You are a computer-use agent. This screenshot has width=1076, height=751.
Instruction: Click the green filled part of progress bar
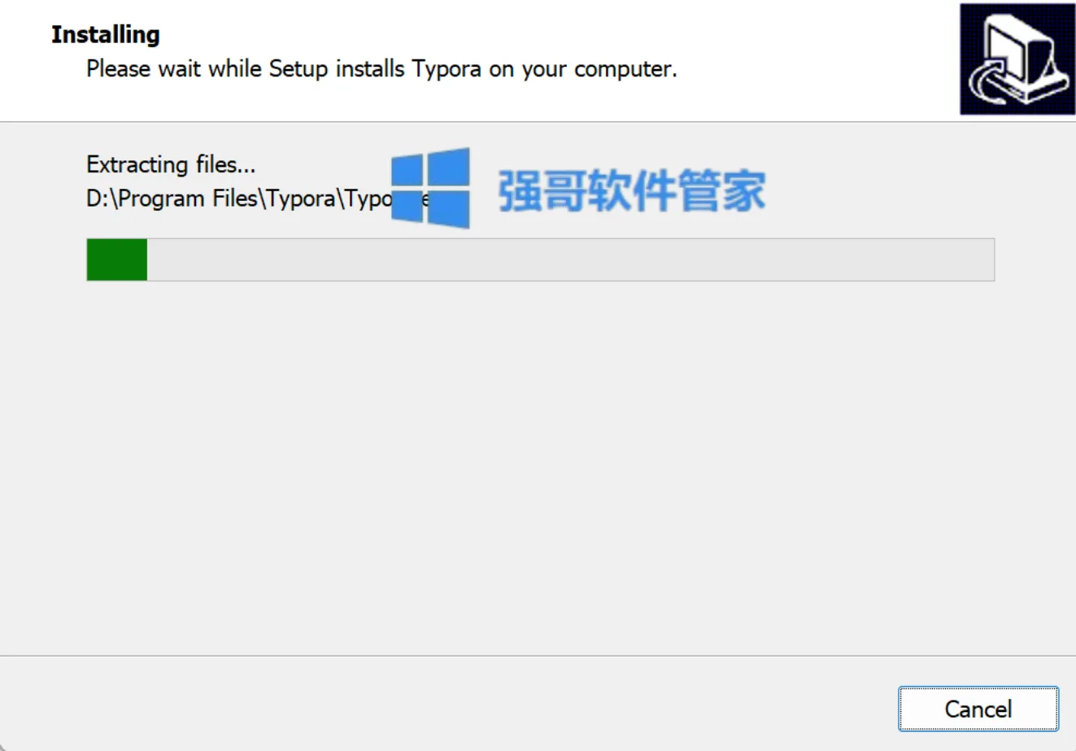click(117, 260)
